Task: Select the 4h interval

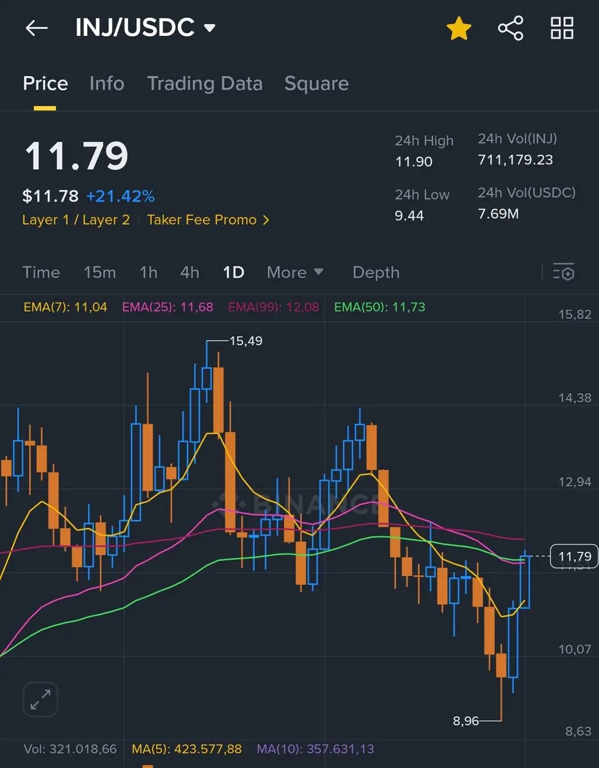Action: tap(189, 272)
